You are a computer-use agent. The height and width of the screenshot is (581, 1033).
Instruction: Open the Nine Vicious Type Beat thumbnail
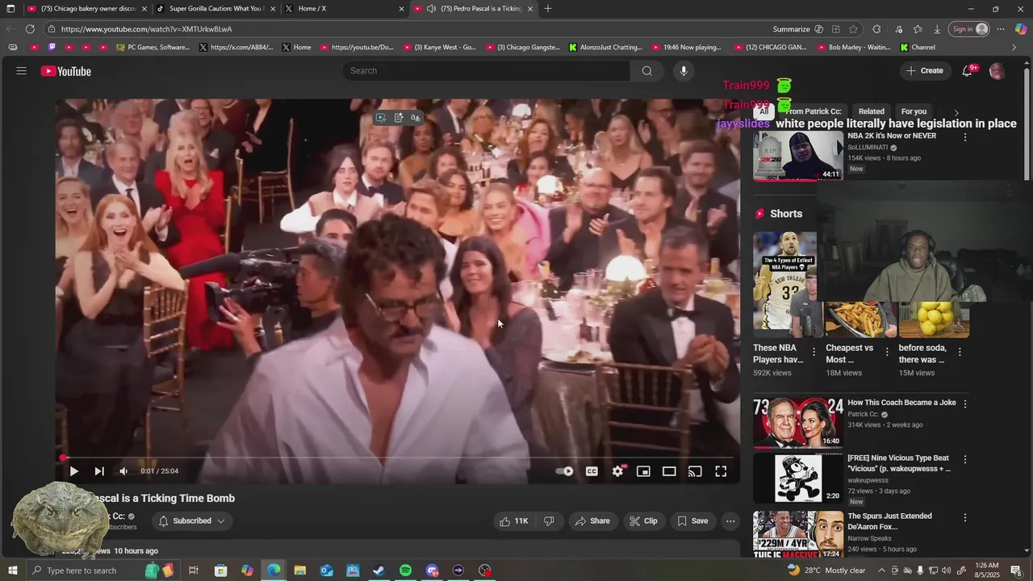coord(798,478)
